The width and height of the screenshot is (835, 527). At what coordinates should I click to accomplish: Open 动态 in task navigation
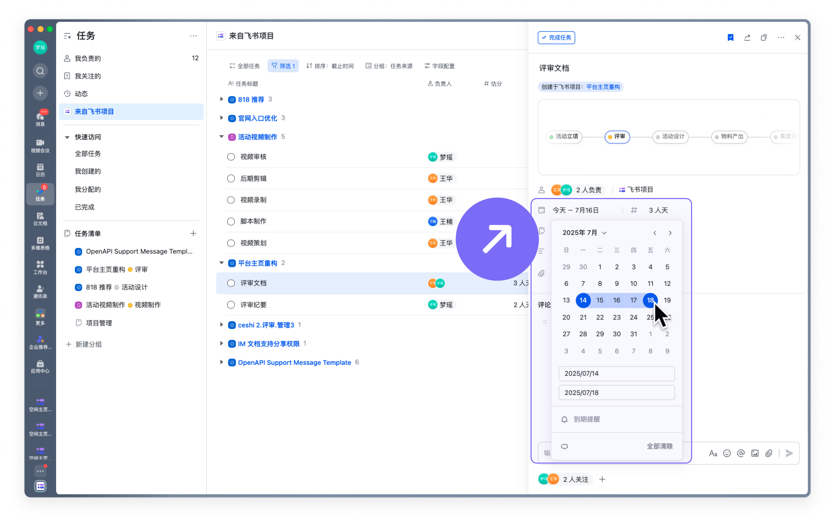click(131, 94)
